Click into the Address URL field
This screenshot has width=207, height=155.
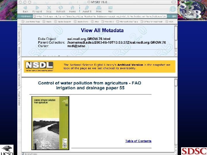100,16
